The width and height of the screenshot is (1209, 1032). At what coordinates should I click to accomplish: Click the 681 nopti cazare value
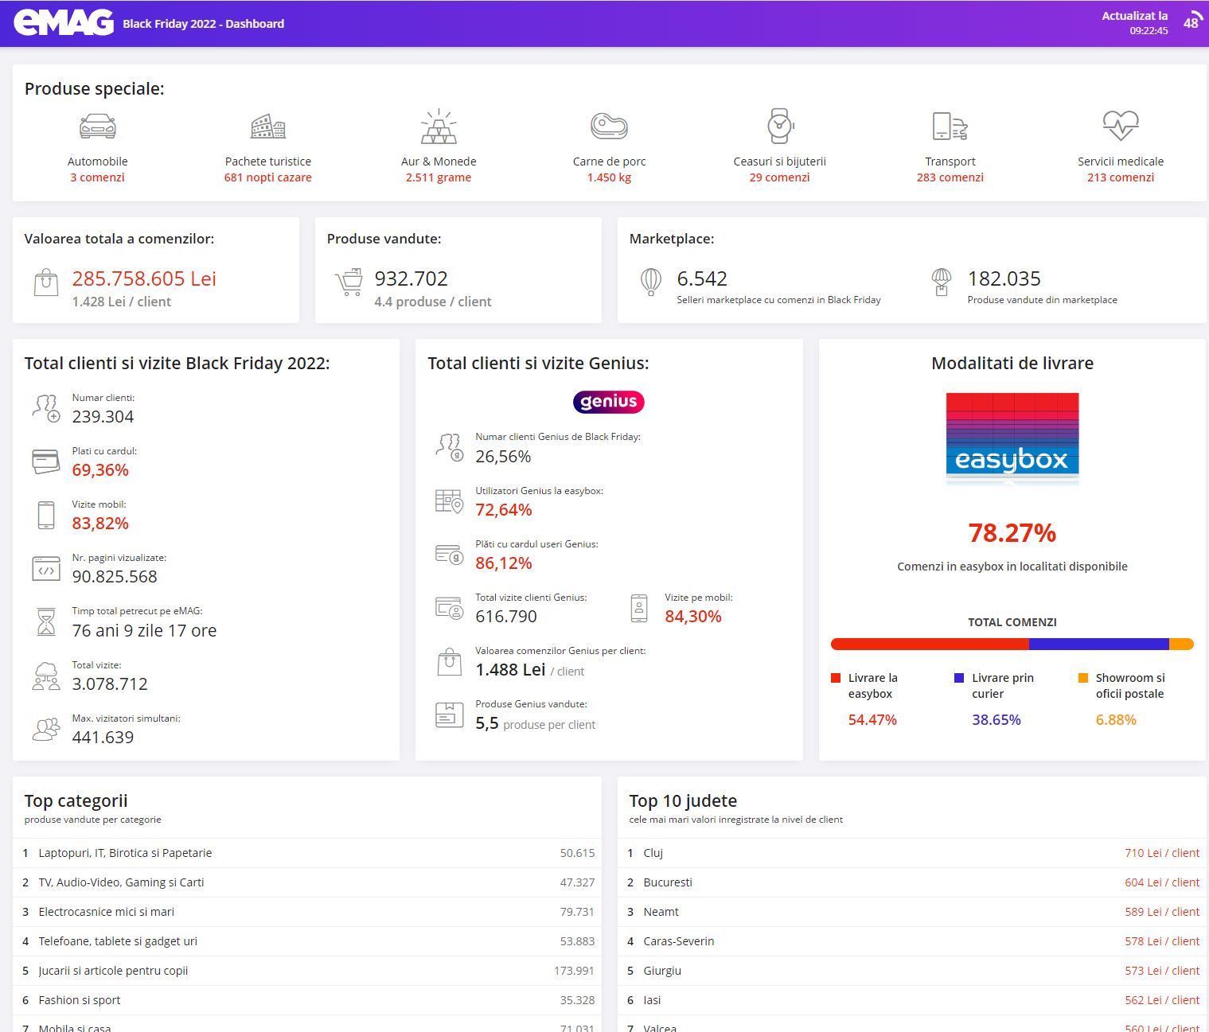pyautogui.click(x=268, y=177)
